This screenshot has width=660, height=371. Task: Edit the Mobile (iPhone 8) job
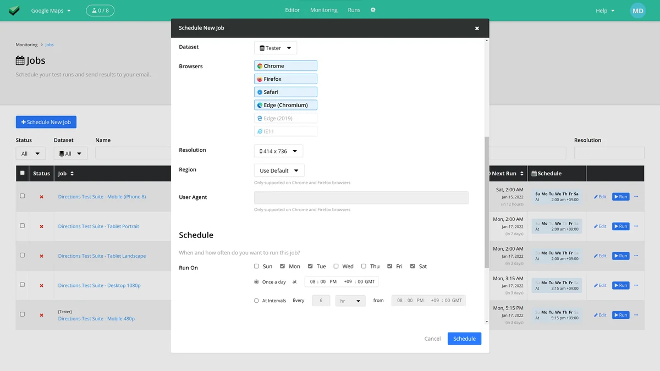600,197
